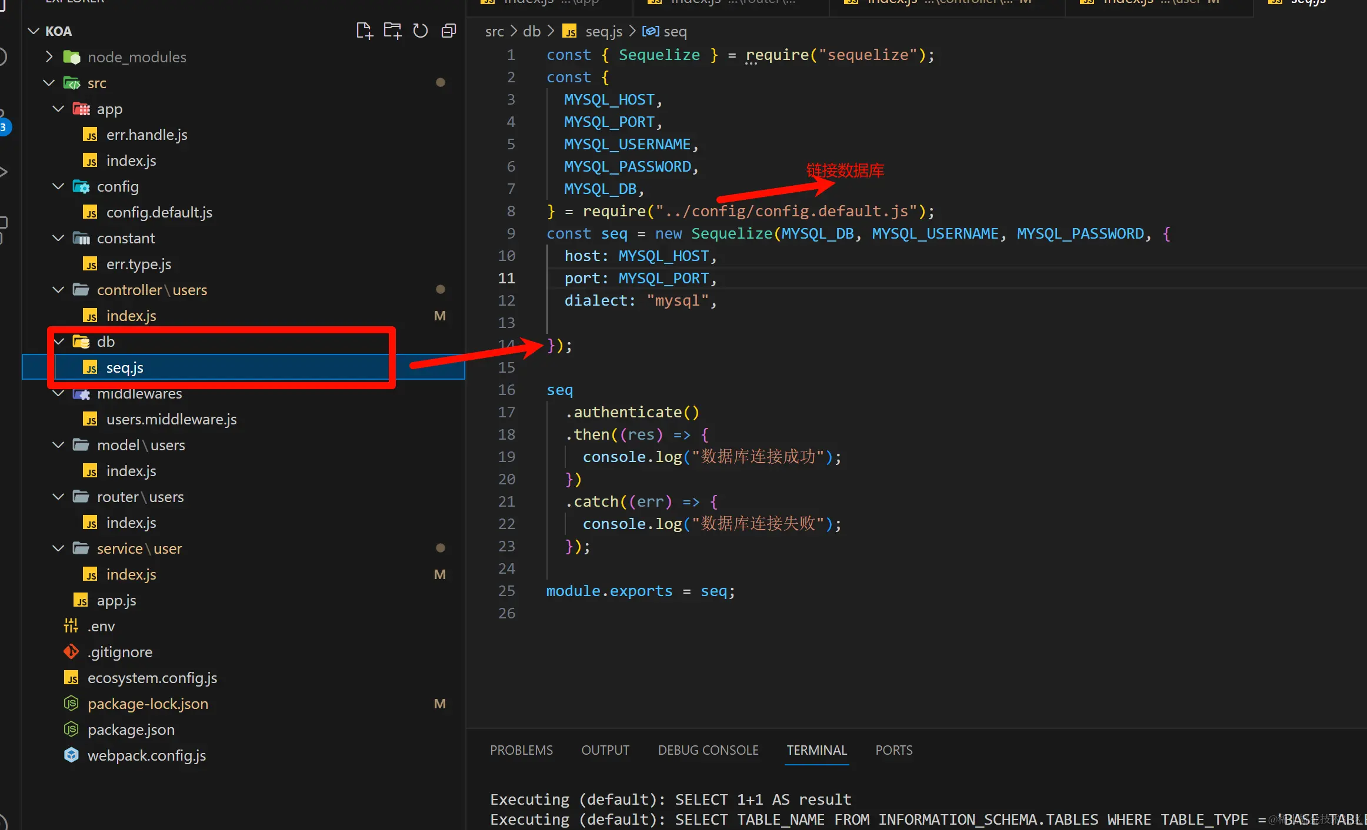The width and height of the screenshot is (1367, 830).
Task: Click the JS icon beside seq.js in breadcrumb
Action: 569,31
